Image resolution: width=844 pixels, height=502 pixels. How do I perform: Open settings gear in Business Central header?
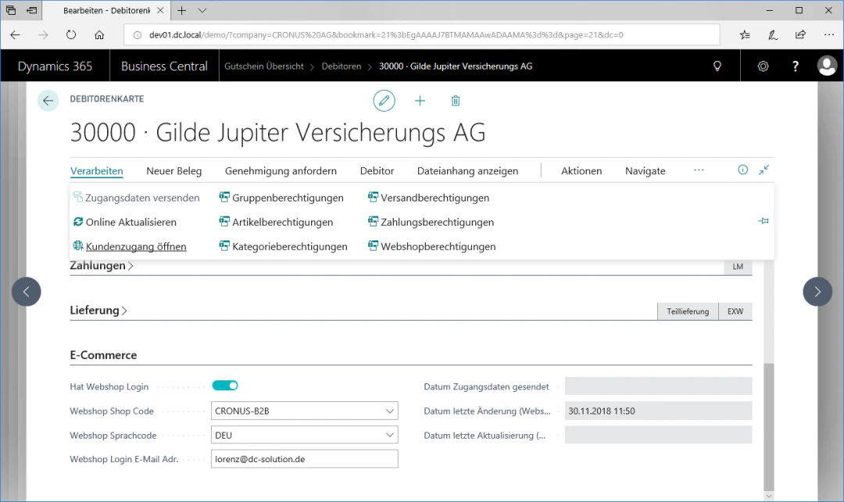pyautogui.click(x=763, y=66)
